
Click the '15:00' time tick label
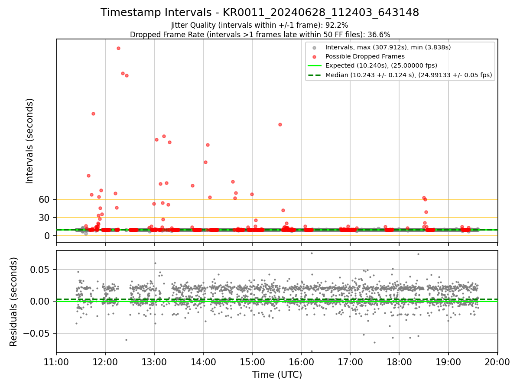[x=252, y=361]
